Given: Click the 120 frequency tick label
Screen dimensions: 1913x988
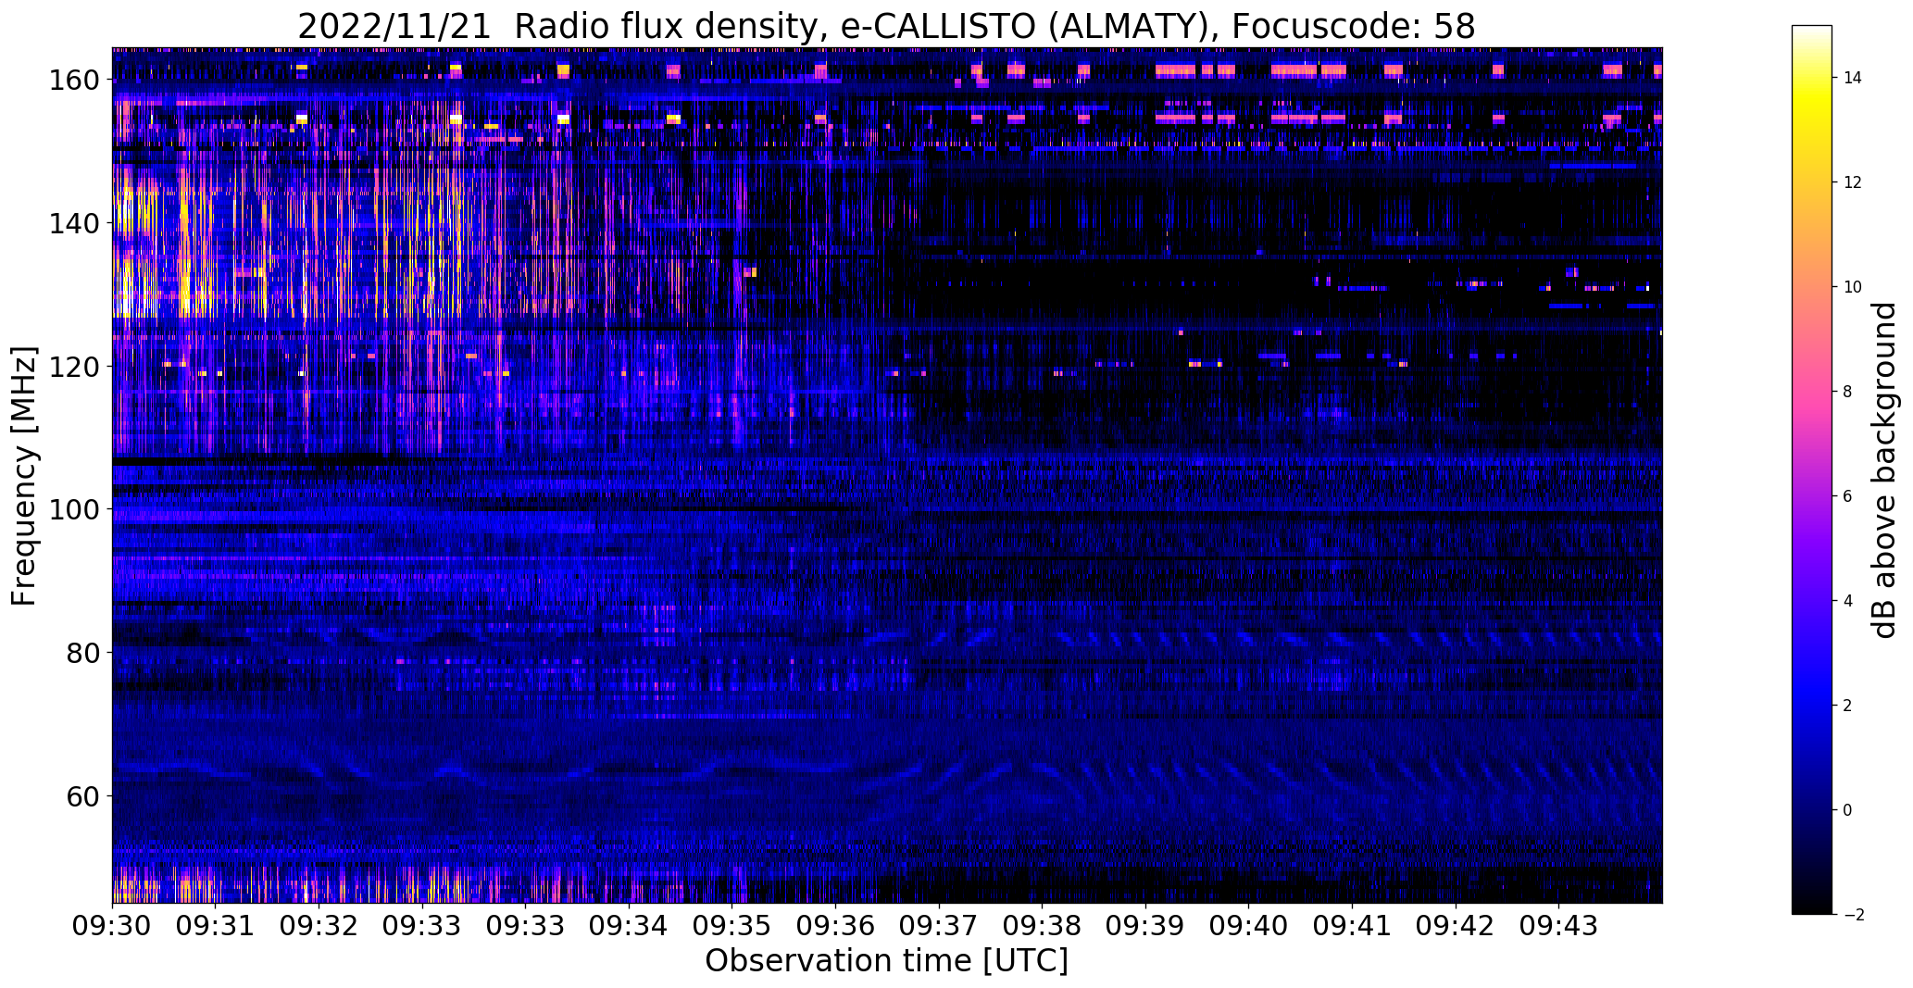Looking at the screenshot, I should coord(73,367).
